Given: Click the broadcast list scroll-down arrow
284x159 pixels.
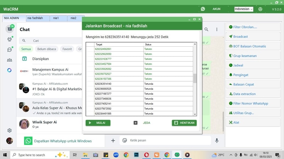Looking at the screenshot, I should point(195,114).
